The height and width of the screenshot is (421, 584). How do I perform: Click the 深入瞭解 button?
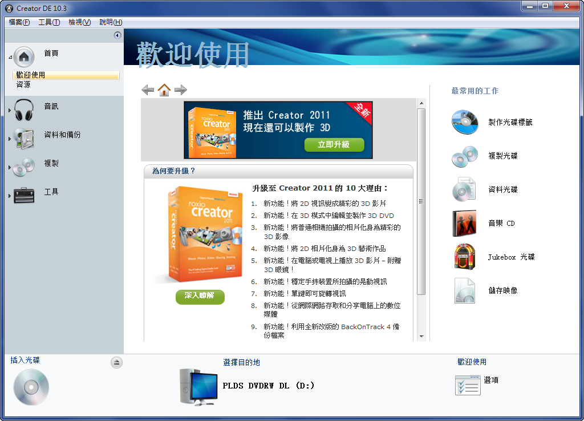(200, 297)
